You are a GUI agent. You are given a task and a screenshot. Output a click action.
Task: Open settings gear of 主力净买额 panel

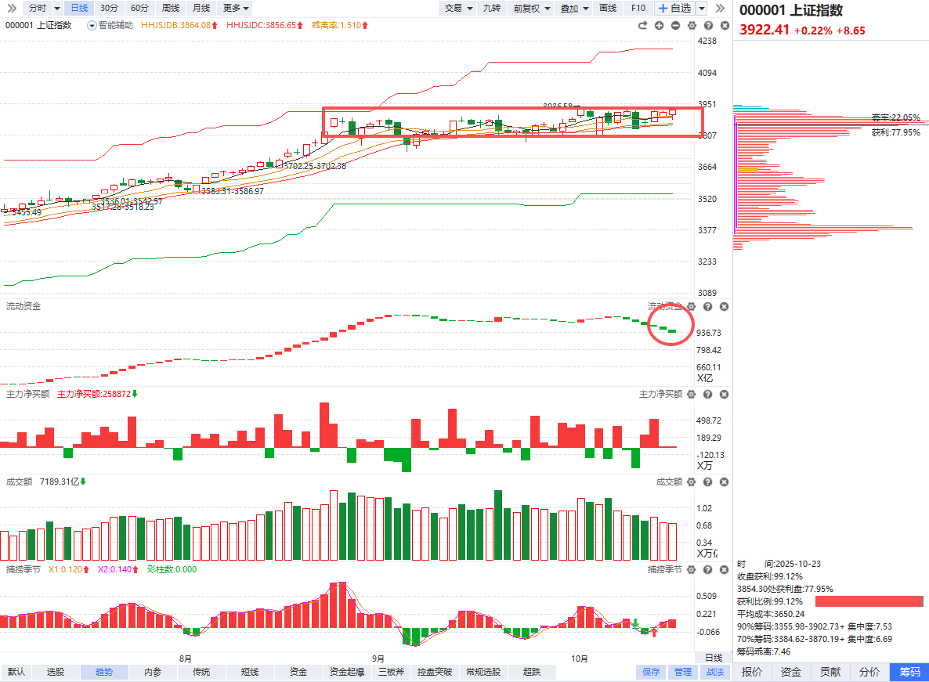(x=692, y=395)
